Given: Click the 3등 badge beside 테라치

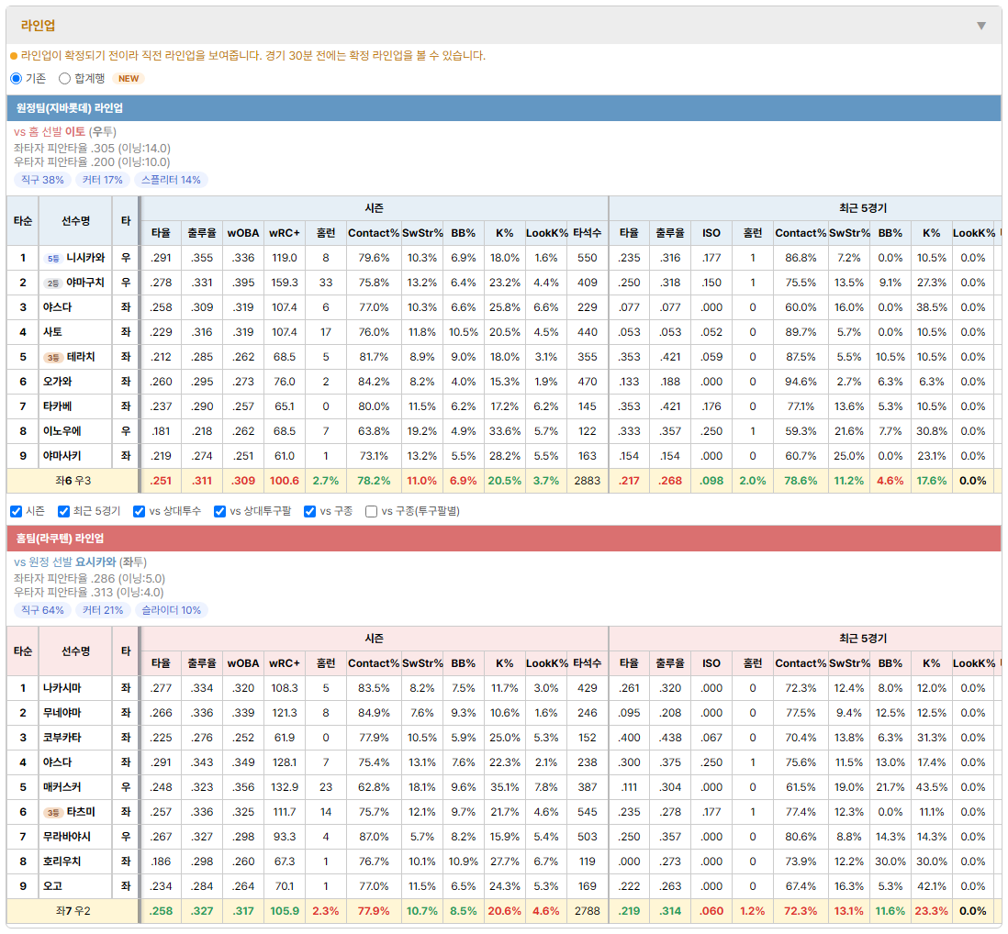Looking at the screenshot, I should click(52, 358).
